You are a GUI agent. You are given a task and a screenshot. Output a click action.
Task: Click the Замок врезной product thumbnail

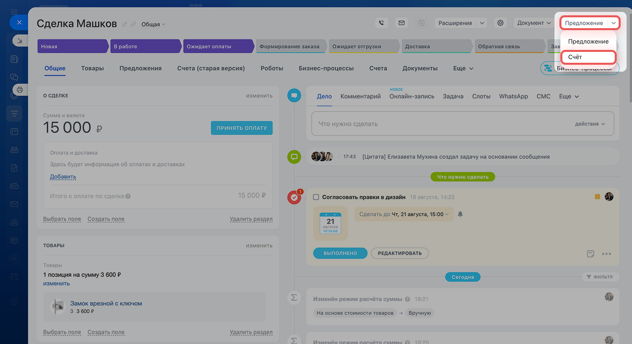click(58, 307)
